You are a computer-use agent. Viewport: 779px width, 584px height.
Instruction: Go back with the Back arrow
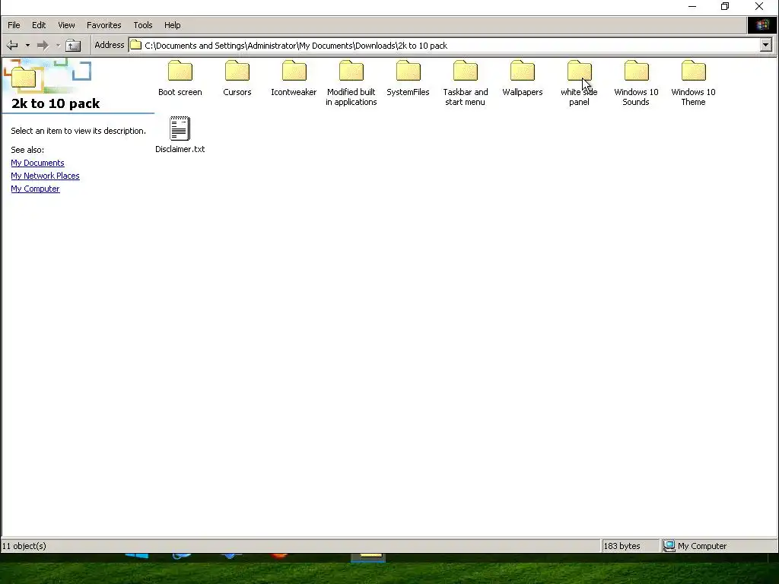click(x=12, y=46)
